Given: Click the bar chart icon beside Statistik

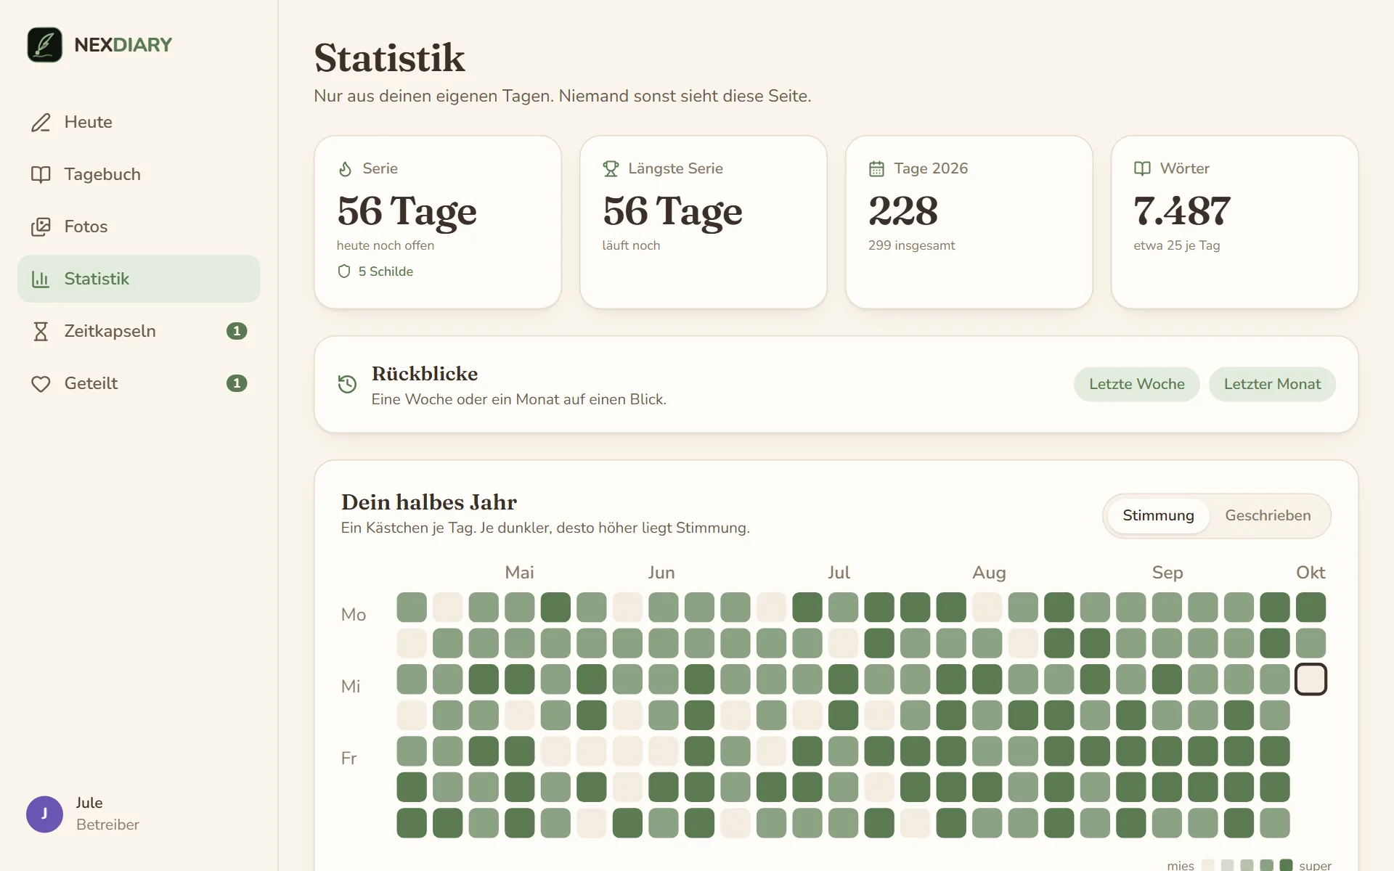Looking at the screenshot, I should (x=41, y=279).
